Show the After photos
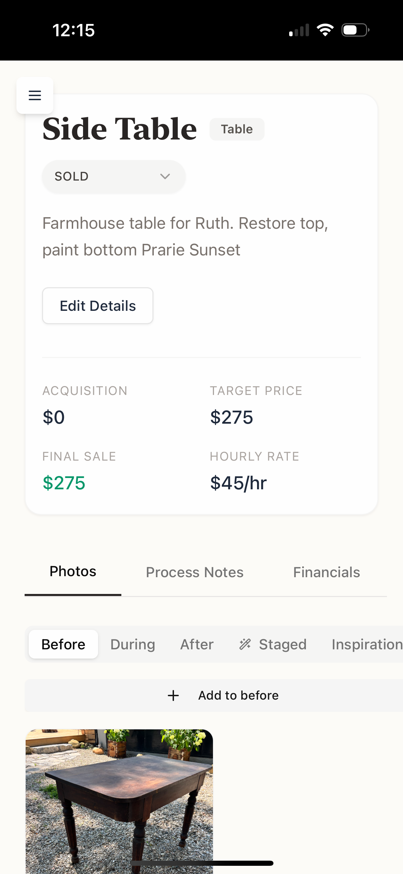 coord(197,644)
